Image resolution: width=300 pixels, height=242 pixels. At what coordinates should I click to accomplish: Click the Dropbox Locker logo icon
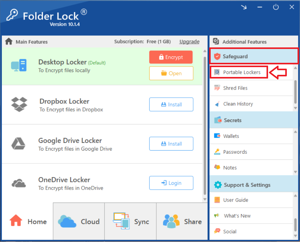tap(19, 104)
